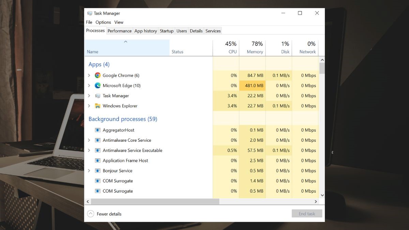409x230 pixels.
Task: Click the vertical scrollbar thumb
Action: (x=322, y=68)
